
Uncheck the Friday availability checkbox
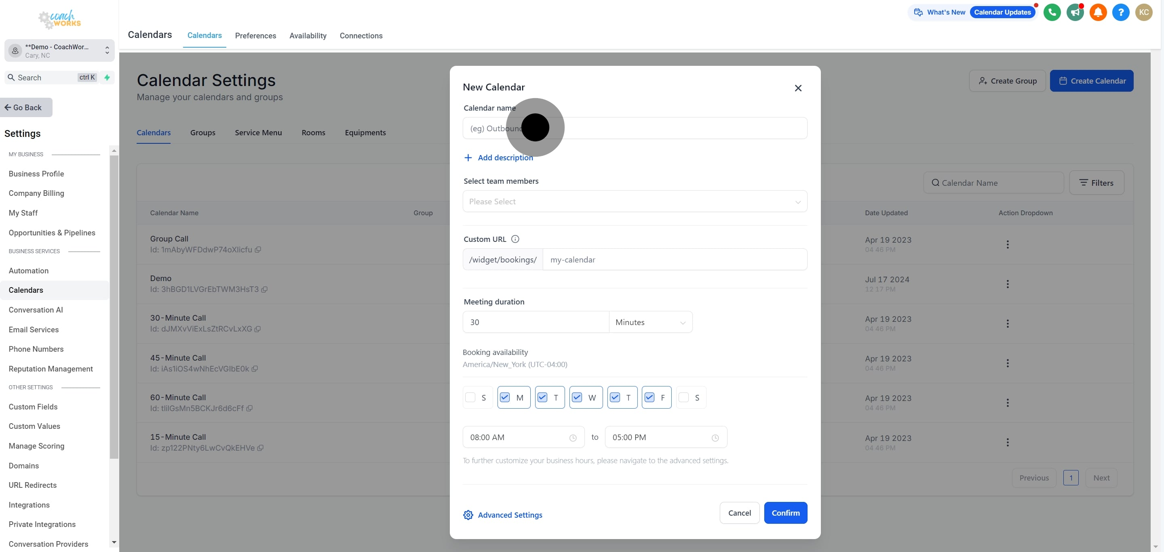click(649, 397)
